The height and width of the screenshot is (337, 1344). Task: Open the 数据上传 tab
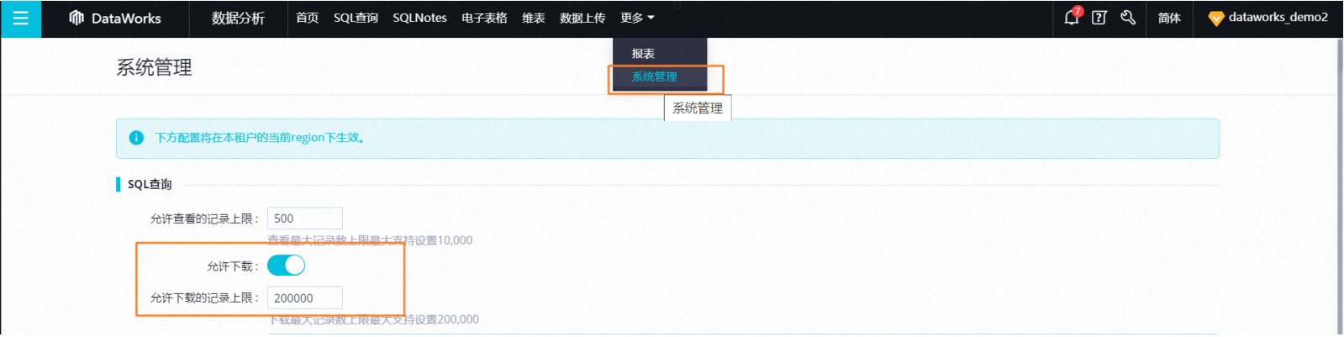[582, 18]
